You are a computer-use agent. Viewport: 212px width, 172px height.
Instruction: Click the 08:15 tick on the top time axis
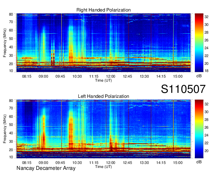click(26, 76)
